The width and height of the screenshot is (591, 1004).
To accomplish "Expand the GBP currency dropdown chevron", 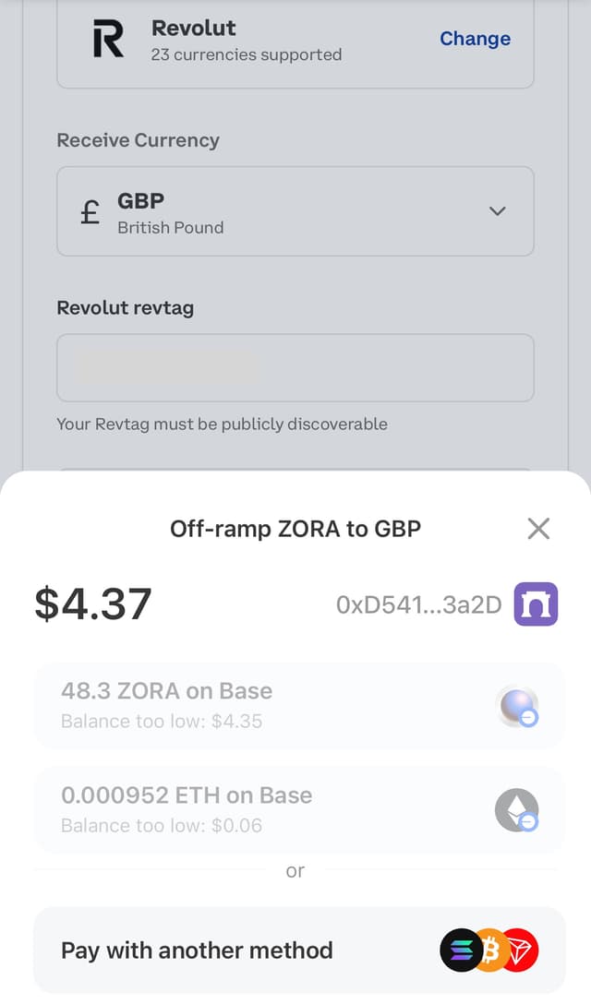I will point(497,211).
